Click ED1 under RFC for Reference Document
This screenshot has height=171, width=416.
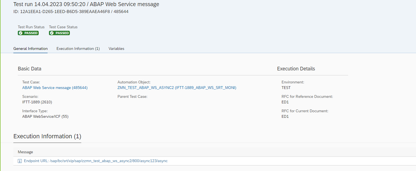click(285, 102)
